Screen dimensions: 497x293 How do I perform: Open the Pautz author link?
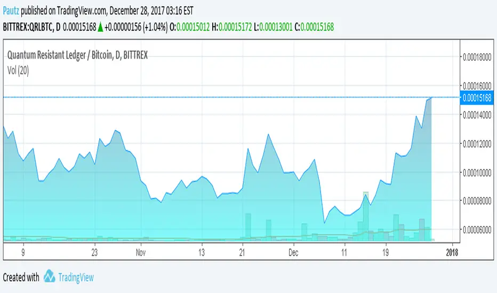[x=11, y=11]
